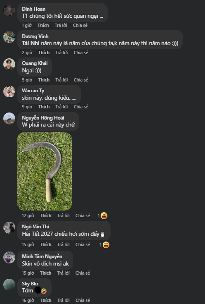The width and height of the screenshot is (205, 304).
Task: View haha reaction on sickle photo comment
Action: (x=102, y=215)
